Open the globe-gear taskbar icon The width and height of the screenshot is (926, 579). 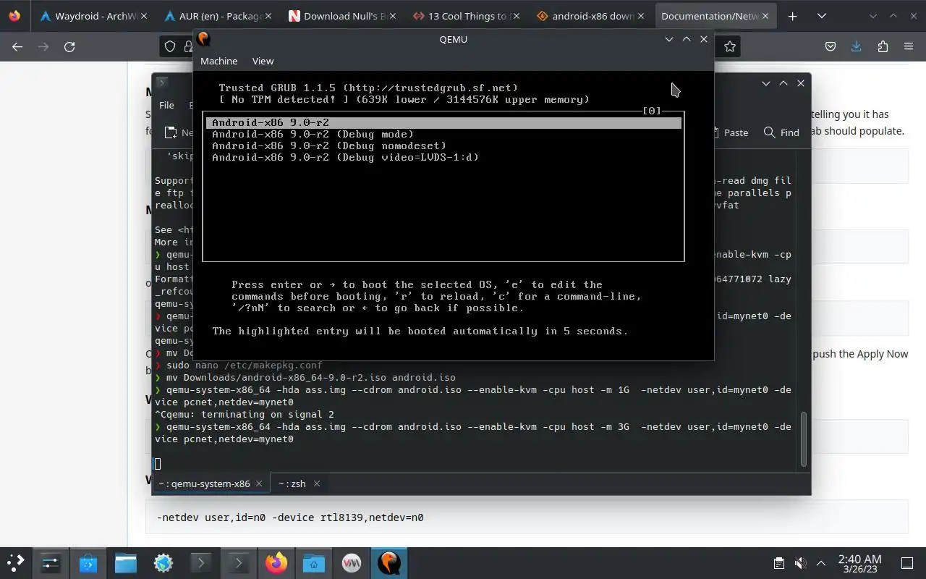pos(163,562)
